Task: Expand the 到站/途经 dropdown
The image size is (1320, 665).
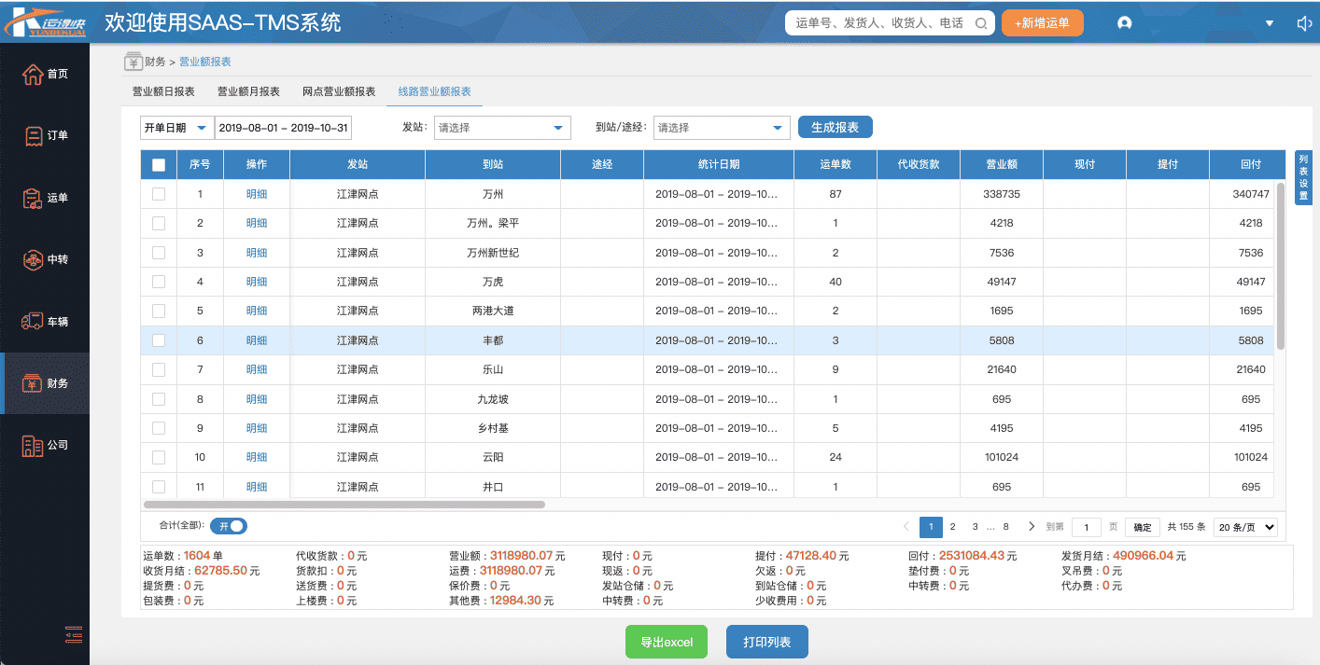Action: coord(722,128)
